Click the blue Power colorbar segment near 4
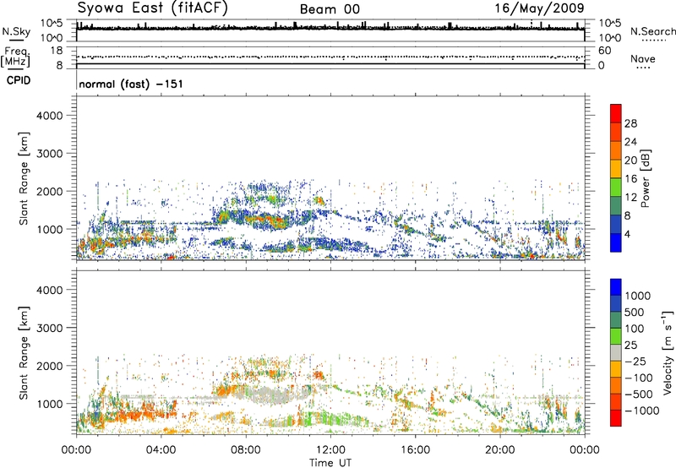Screen dimensions: 676x468 tap(616, 242)
